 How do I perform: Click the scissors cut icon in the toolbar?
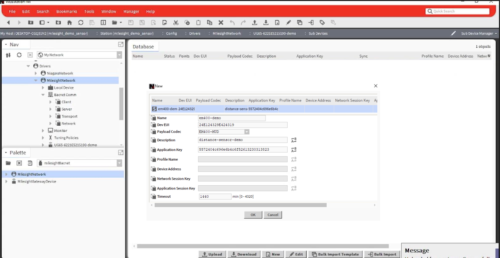(x=176, y=23)
